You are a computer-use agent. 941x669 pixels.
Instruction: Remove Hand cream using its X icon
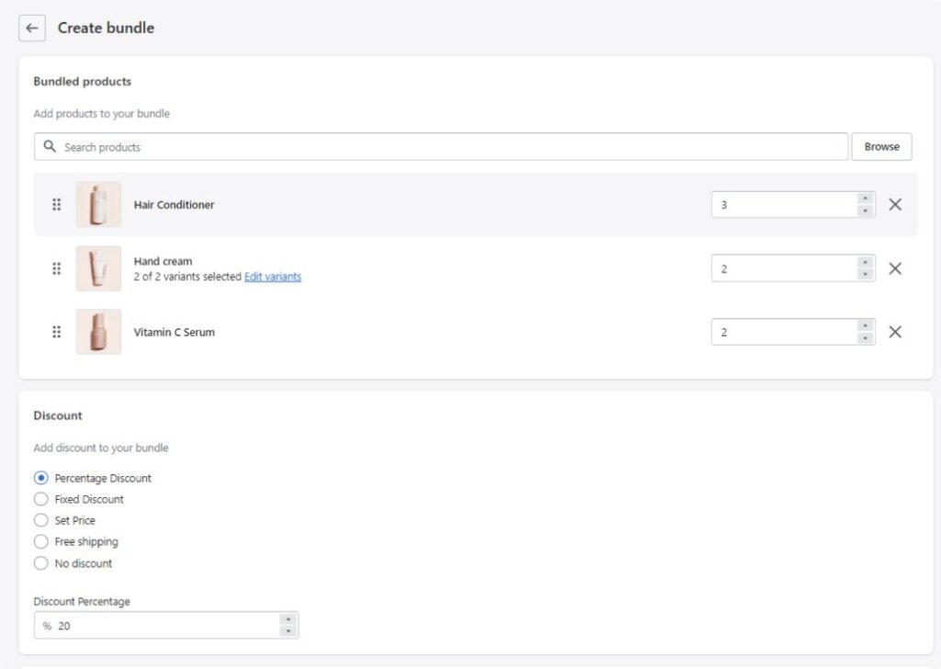(895, 268)
